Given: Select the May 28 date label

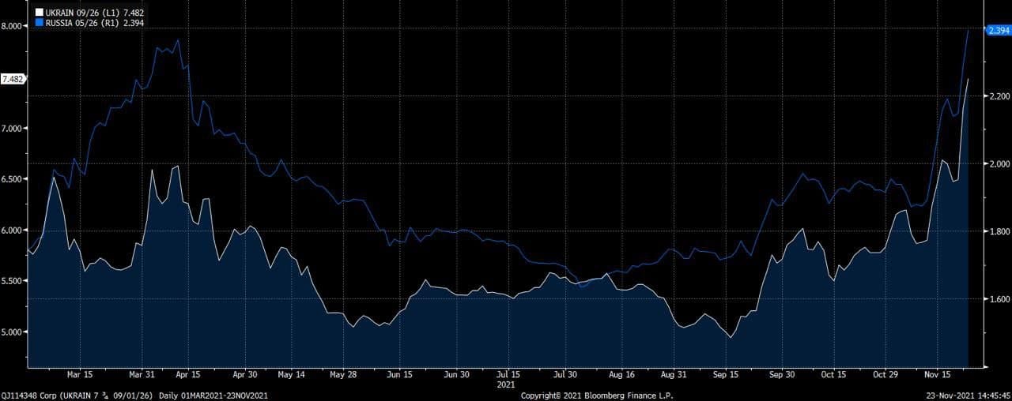Looking at the screenshot, I should [343, 375].
